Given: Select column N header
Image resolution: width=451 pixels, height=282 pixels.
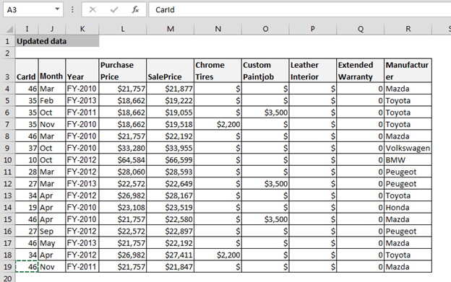Looking at the screenshot, I should [x=218, y=29].
